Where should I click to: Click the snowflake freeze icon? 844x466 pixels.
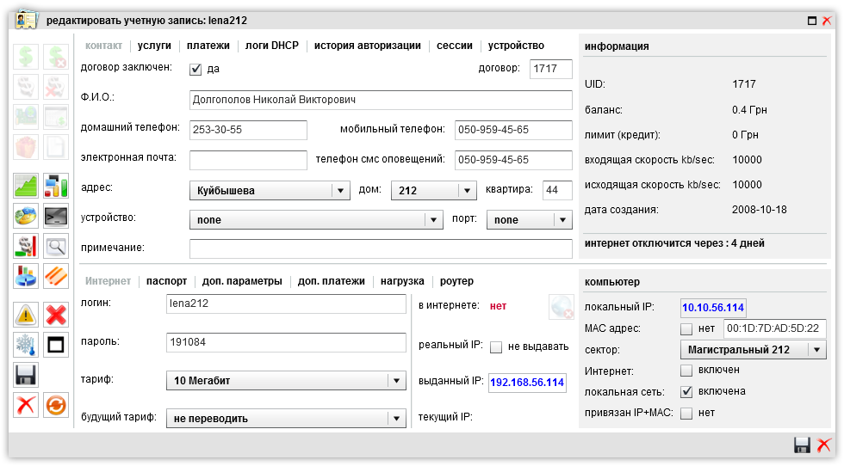click(27, 345)
